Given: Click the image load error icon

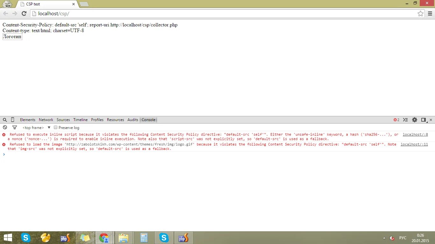Looking at the screenshot, I should coord(4,145).
